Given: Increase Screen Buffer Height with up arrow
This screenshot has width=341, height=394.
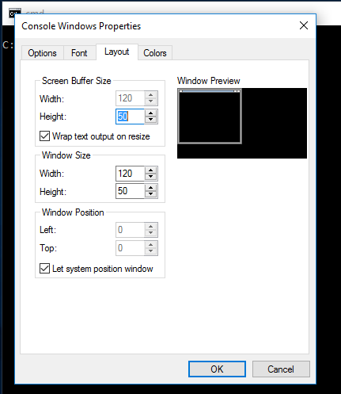Looking at the screenshot, I should click(x=151, y=113).
